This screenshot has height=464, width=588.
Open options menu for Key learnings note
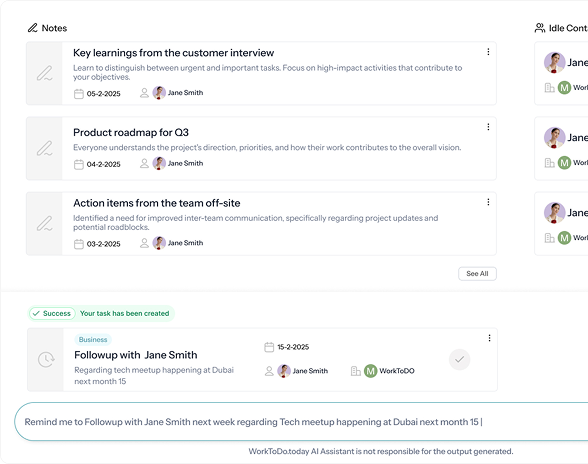pos(488,52)
